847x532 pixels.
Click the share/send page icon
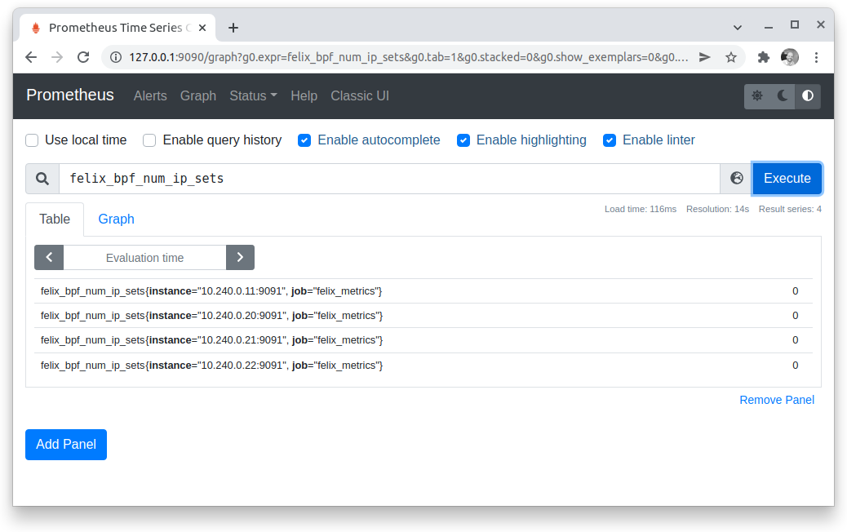(704, 57)
